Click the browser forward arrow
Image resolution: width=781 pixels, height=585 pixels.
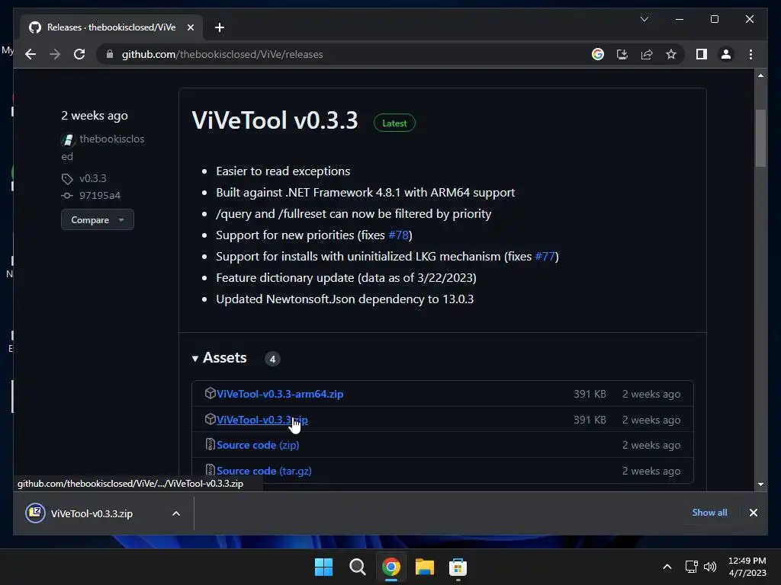coord(55,54)
